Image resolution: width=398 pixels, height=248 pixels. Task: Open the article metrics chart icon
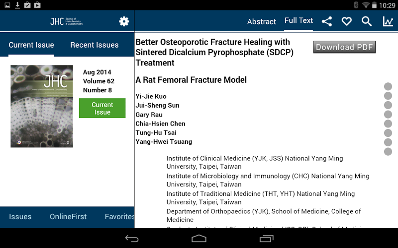pos(388,21)
